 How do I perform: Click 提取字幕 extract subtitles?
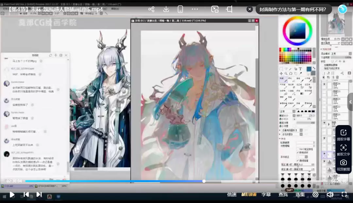pos(343,135)
